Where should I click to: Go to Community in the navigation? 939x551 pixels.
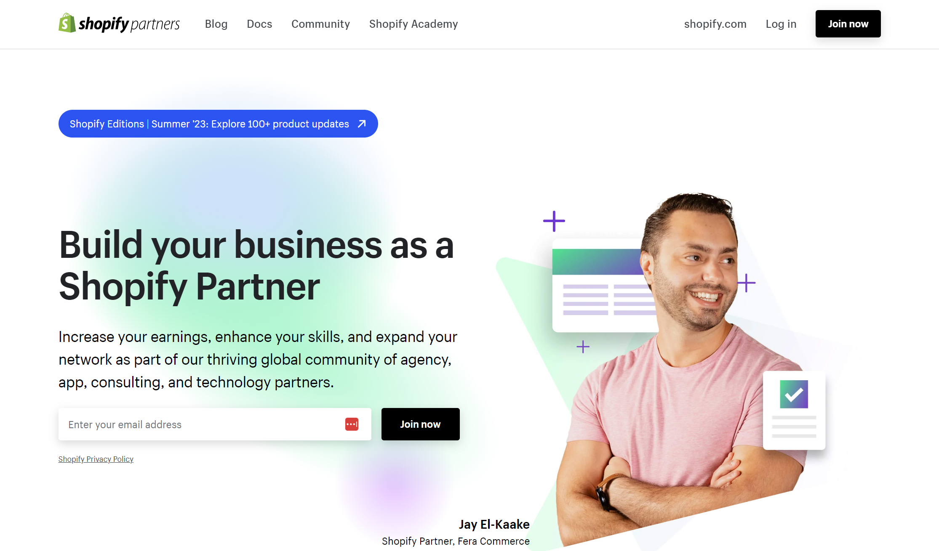click(x=320, y=24)
